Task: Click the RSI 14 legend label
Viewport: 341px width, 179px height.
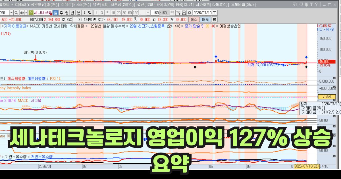Action: [x=55, y=78]
